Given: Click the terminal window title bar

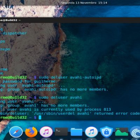Looking at the screenshot, I should pos(70,20).
